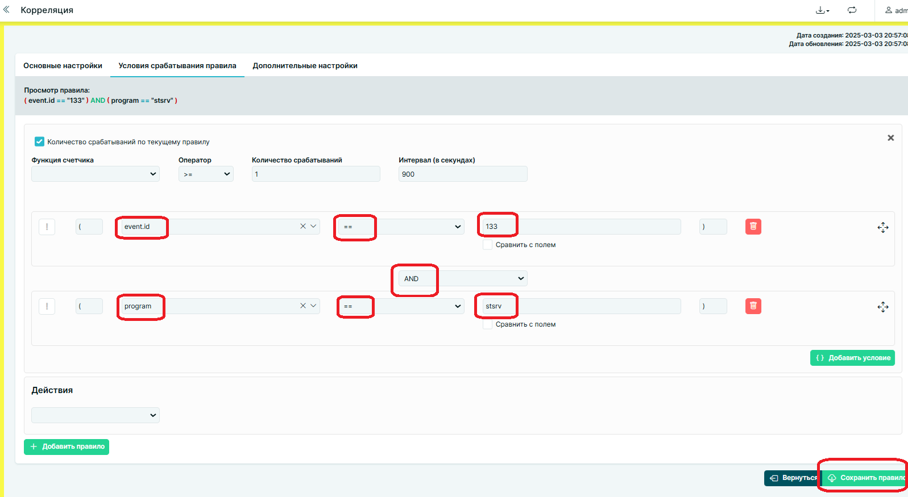Click the move handle of program row
The image size is (908, 497).
882,307
